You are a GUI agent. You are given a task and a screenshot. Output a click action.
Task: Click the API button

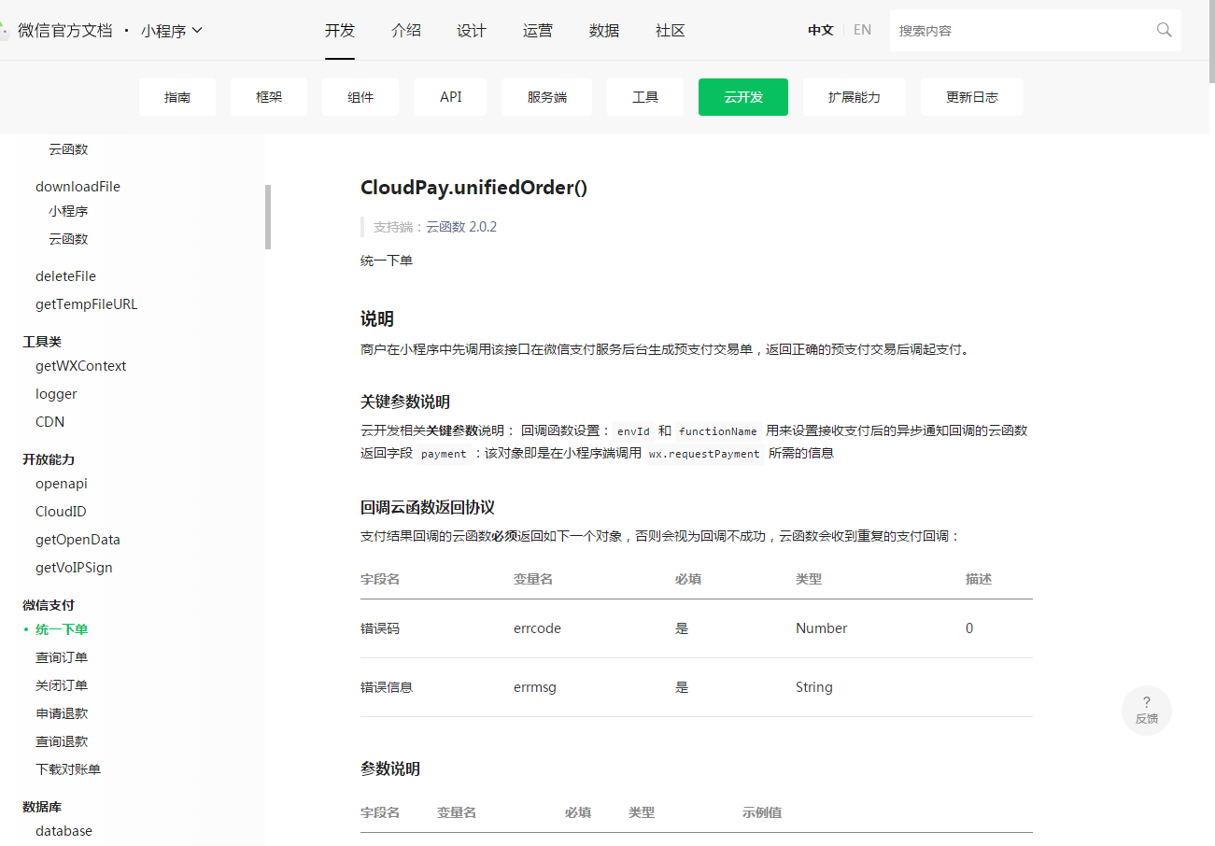[x=450, y=97]
